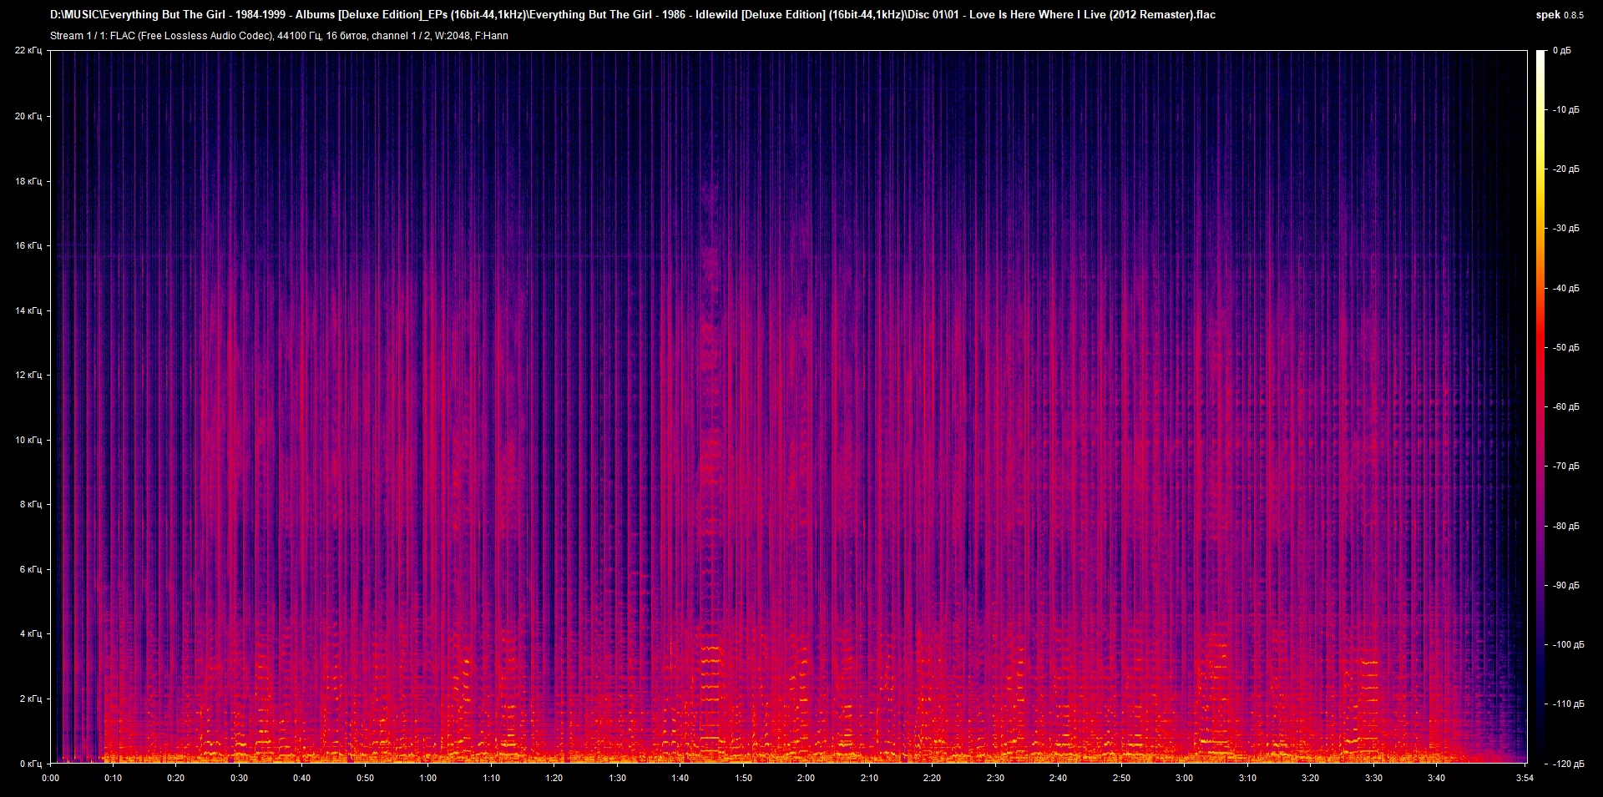The width and height of the screenshot is (1603, 797).
Task: Click the '4 кГц' frequency axis label
Action: coord(31,633)
